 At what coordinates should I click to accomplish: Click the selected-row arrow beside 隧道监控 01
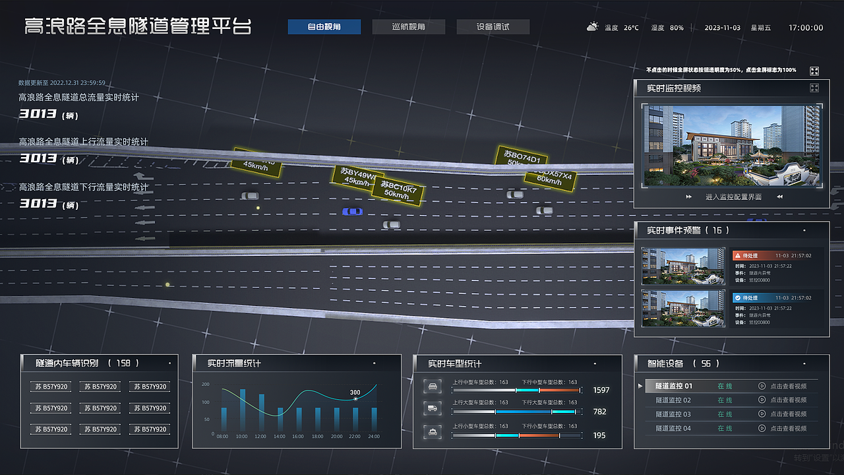(640, 385)
